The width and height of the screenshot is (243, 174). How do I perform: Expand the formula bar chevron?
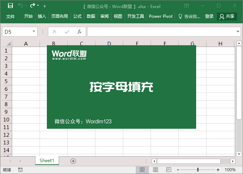tap(238, 32)
